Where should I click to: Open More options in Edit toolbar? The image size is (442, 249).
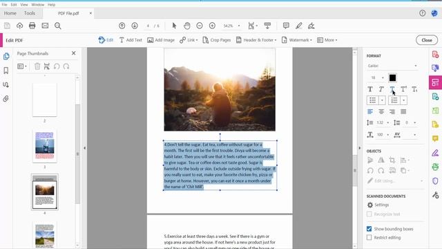pos(327,40)
